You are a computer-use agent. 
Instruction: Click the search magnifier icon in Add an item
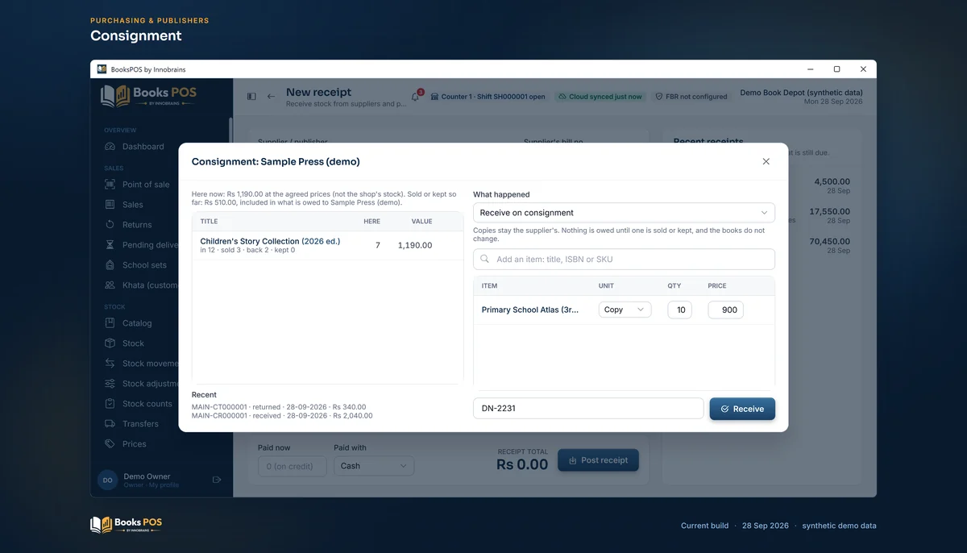click(x=485, y=260)
